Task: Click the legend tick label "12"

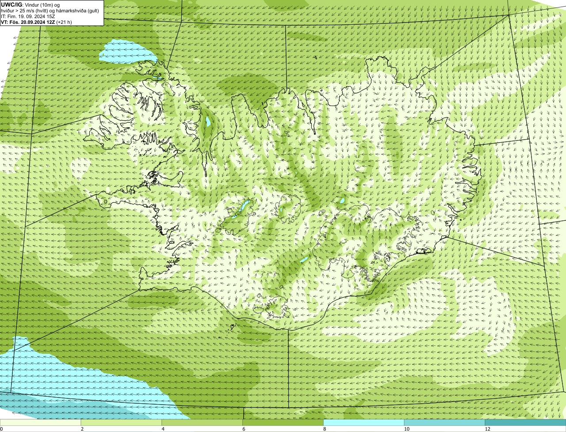Action: click(487, 429)
